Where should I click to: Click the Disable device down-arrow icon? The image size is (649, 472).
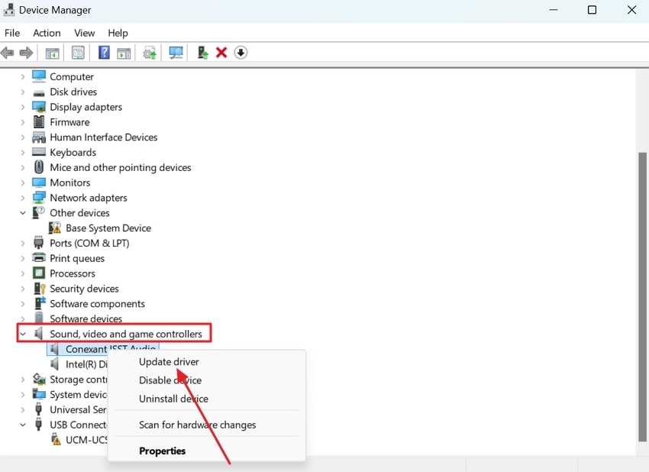(241, 53)
